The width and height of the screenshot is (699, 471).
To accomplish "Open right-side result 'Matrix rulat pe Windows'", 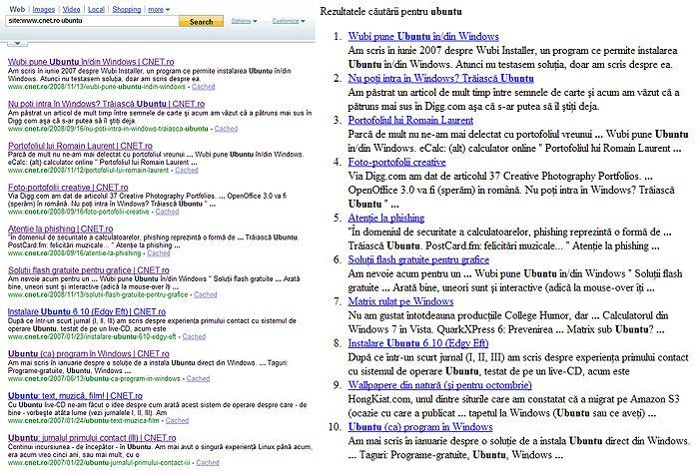I will point(400,301).
